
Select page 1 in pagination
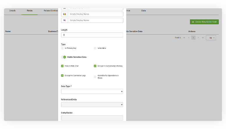pyautogui.click(x=193, y=38)
